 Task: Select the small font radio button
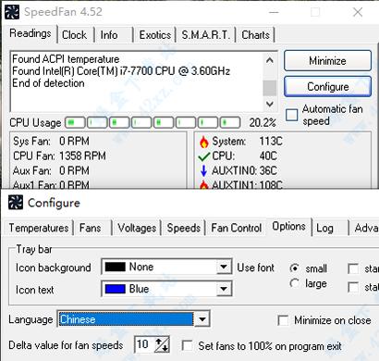295,268
